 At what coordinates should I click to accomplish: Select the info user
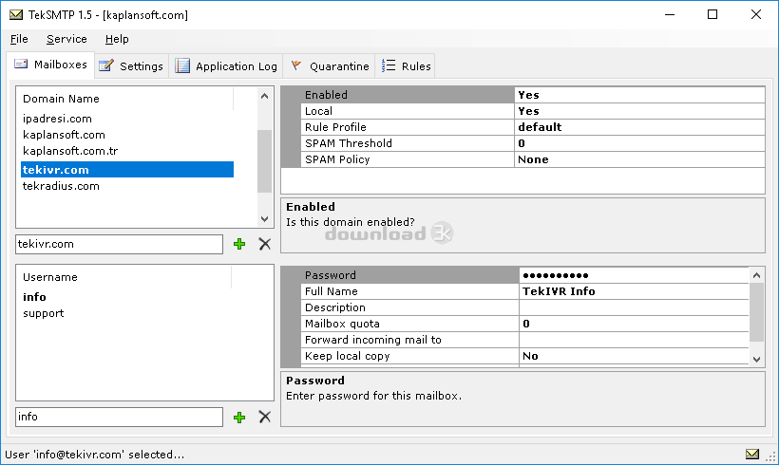click(34, 297)
